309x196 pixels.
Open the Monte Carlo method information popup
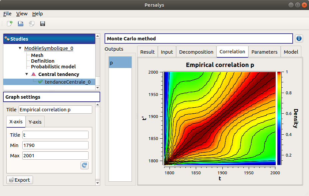point(299,38)
